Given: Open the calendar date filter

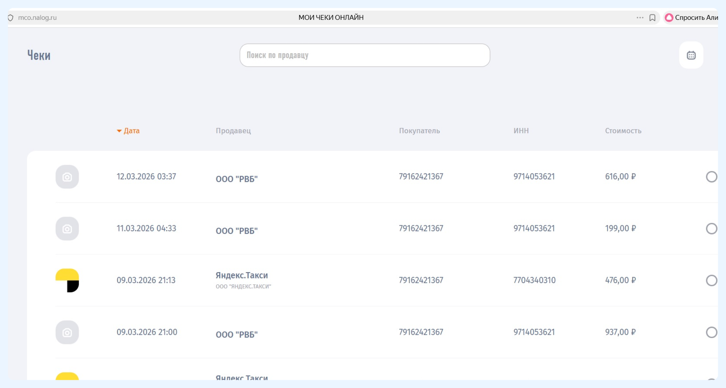Looking at the screenshot, I should 691,55.
